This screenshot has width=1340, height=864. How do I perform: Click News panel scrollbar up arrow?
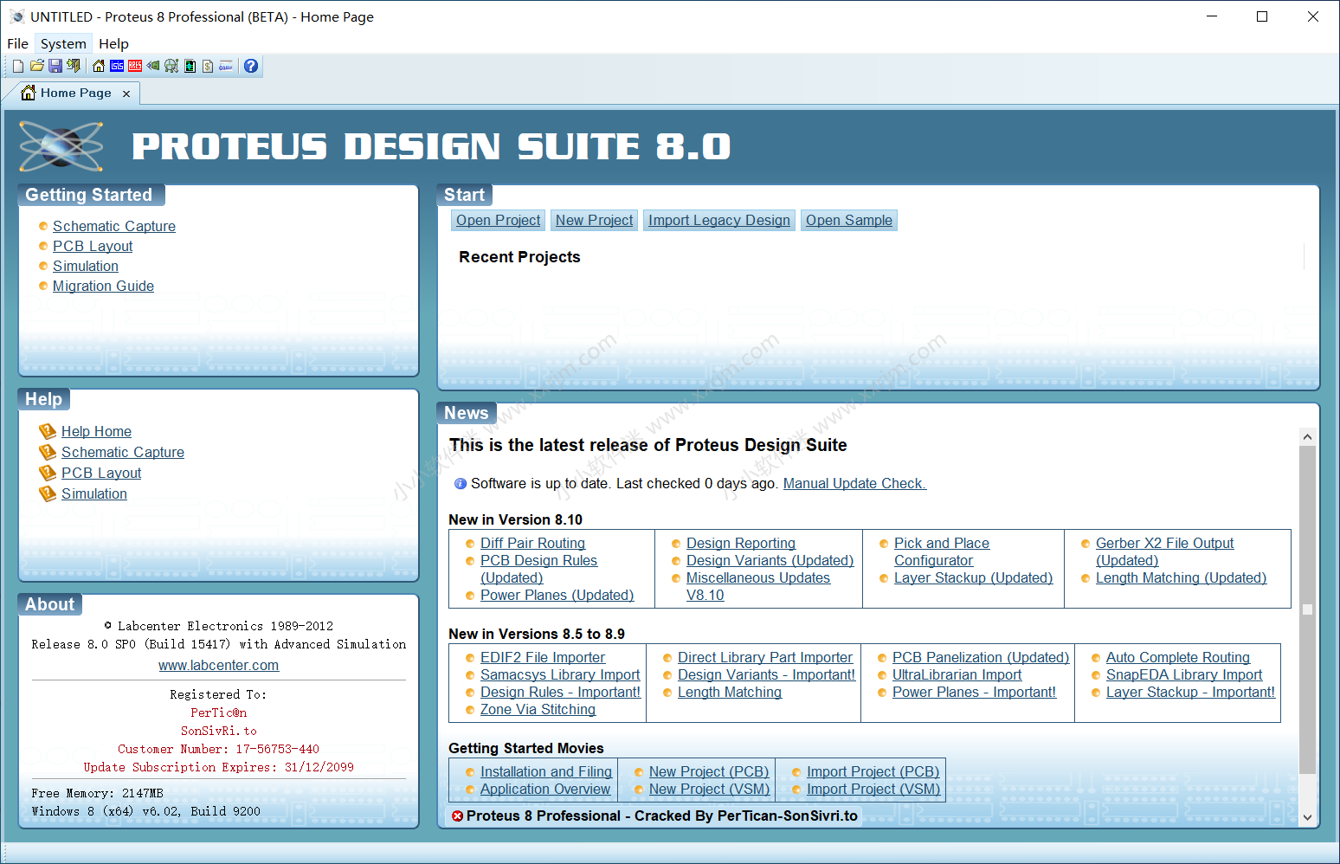1307,436
